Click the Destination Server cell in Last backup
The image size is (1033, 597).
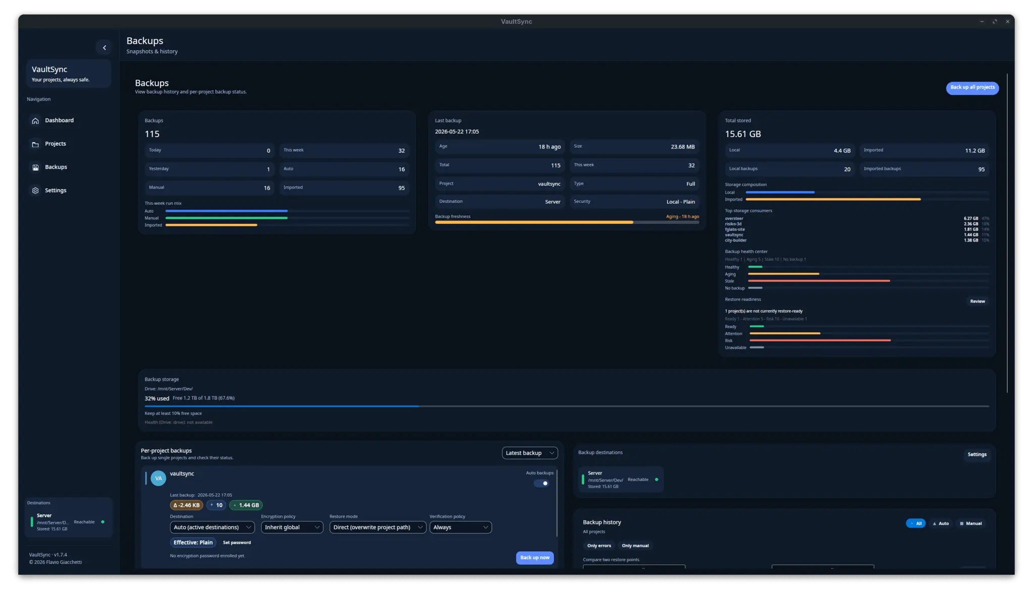click(500, 202)
